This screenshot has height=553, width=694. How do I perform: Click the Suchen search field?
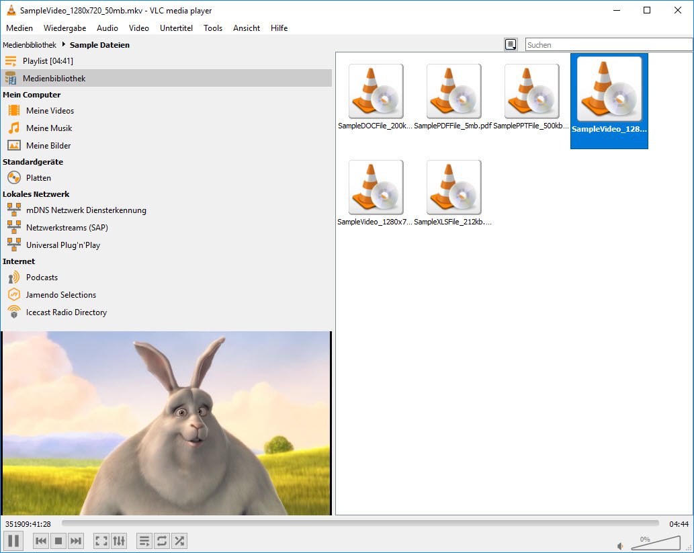pyautogui.click(x=608, y=45)
